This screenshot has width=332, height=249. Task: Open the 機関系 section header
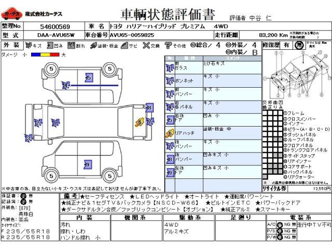[x=136, y=217]
